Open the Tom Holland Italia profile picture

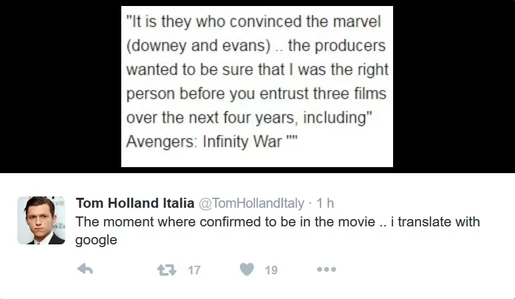pos(41,220)
